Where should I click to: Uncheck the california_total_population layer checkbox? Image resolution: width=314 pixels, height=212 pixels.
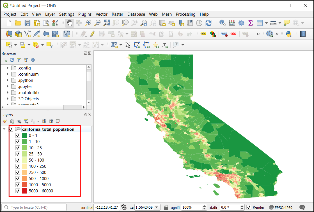[x=11, y=129]
